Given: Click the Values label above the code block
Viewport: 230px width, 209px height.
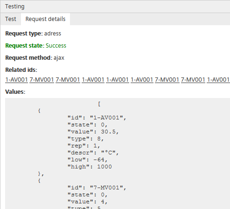Looking at the screenshot, I should point(15,92).
